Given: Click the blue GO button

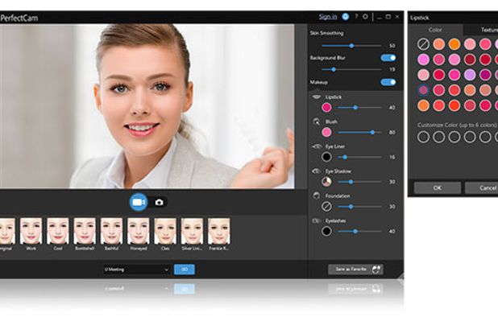Looking at the screenshot, I should click(185, 270).
